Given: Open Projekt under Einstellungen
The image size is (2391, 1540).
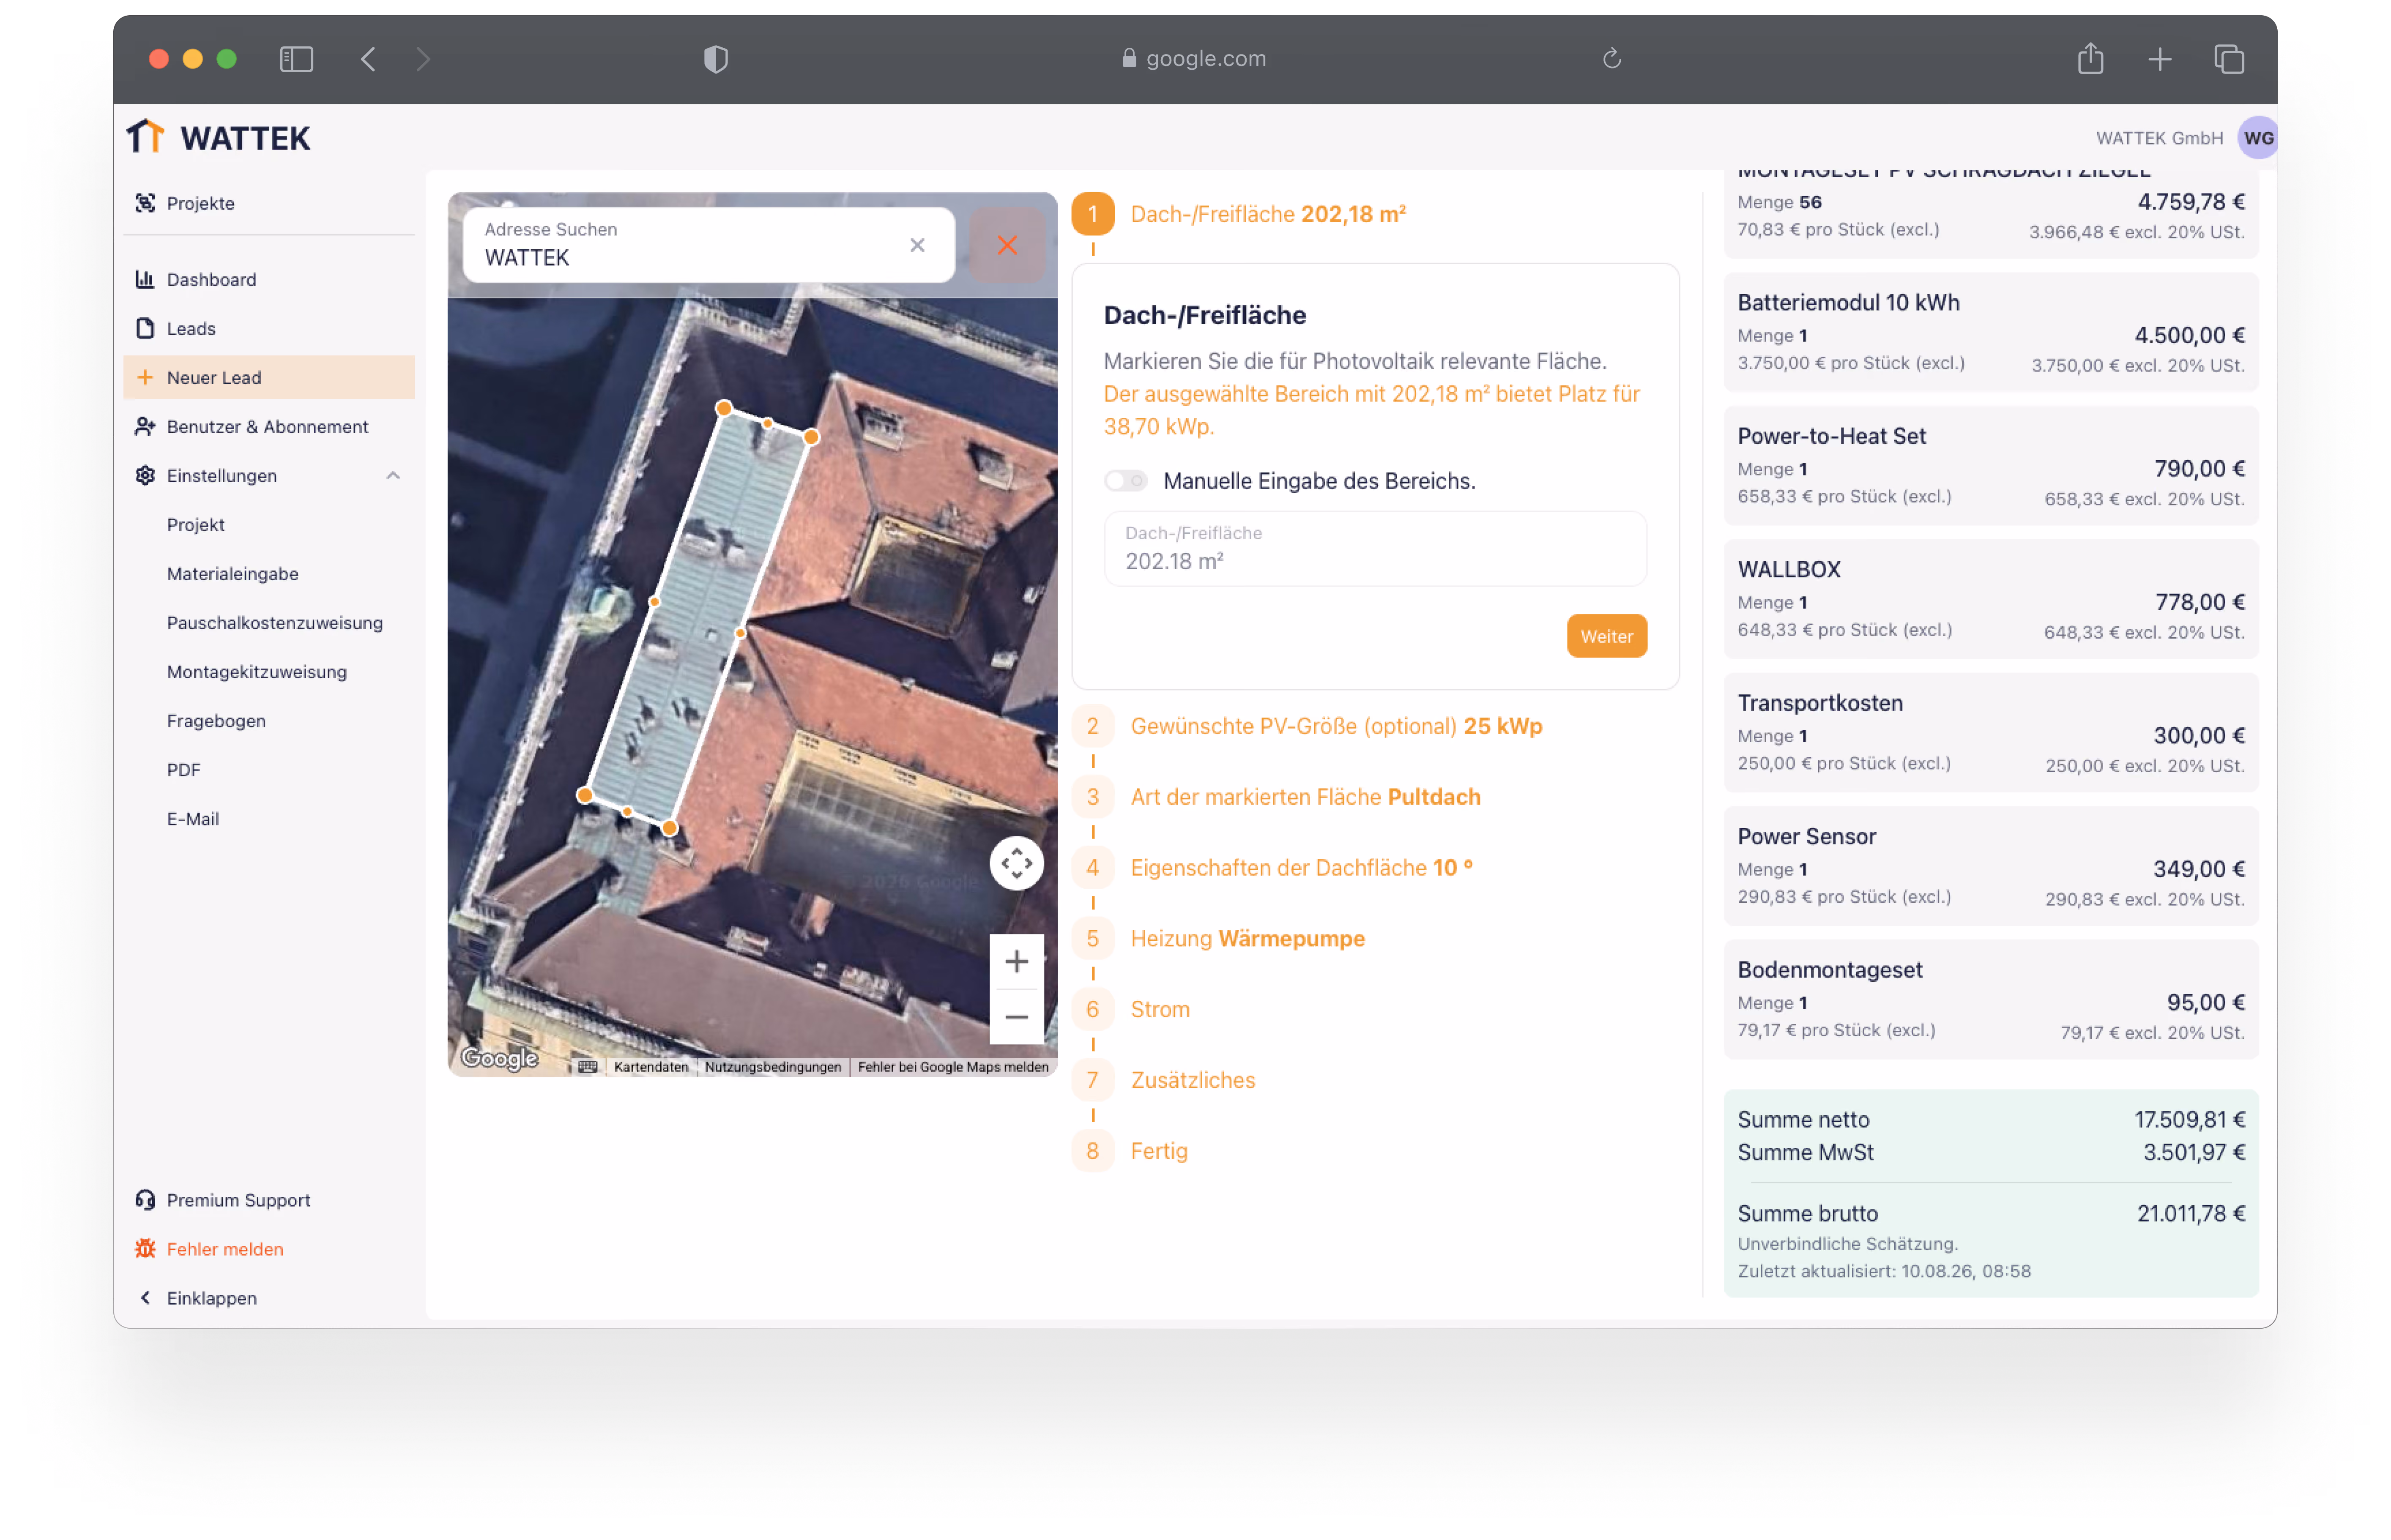Looking at the screenshot, I should (x=196, y=525).
